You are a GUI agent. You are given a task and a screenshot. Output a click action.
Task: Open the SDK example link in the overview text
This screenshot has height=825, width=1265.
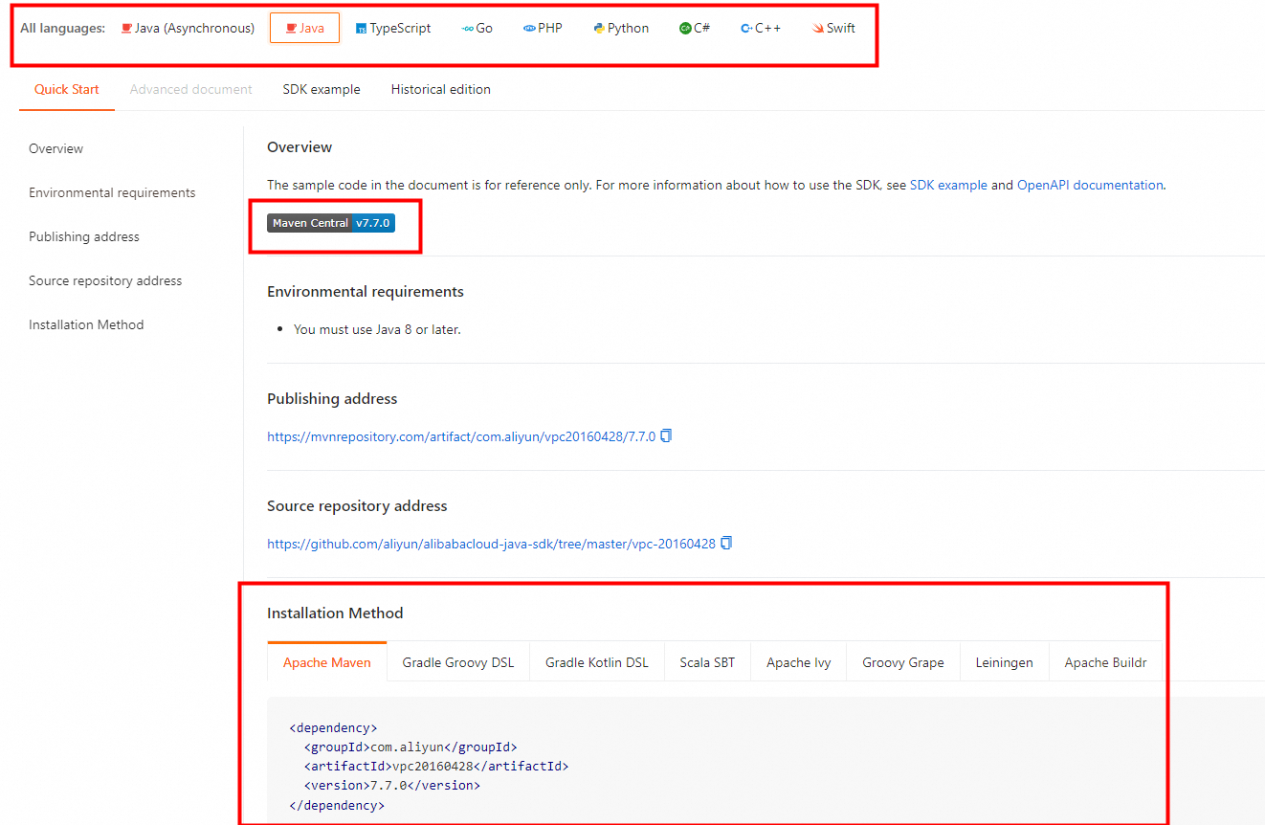(948, 185)
